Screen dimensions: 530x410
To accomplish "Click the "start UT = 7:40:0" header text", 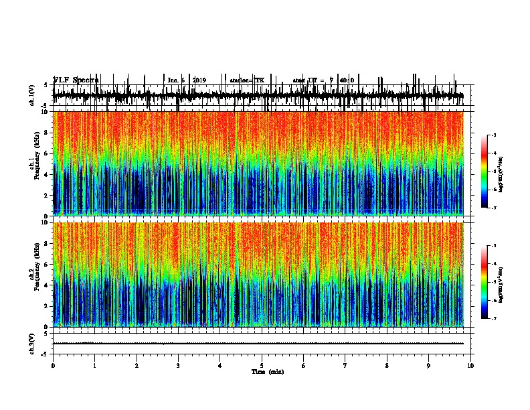I will [x=323, y=80].
